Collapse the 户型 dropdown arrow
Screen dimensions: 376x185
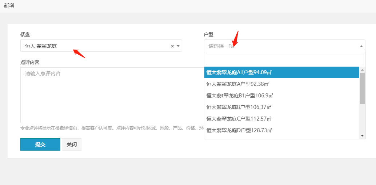coord(361,46)
